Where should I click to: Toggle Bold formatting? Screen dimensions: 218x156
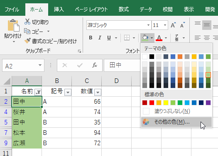(91, 38)
